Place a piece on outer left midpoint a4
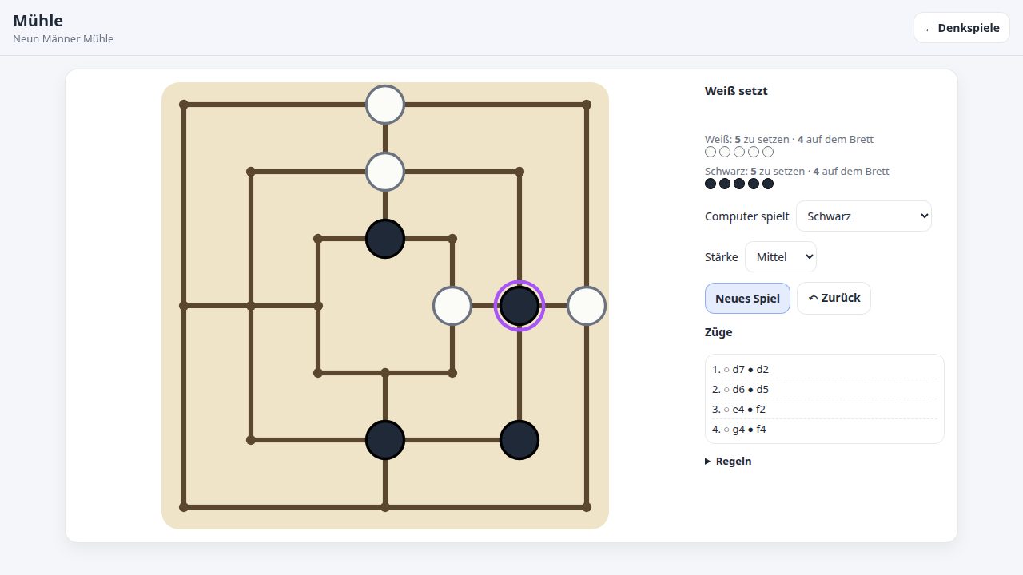 coord(184,306)
